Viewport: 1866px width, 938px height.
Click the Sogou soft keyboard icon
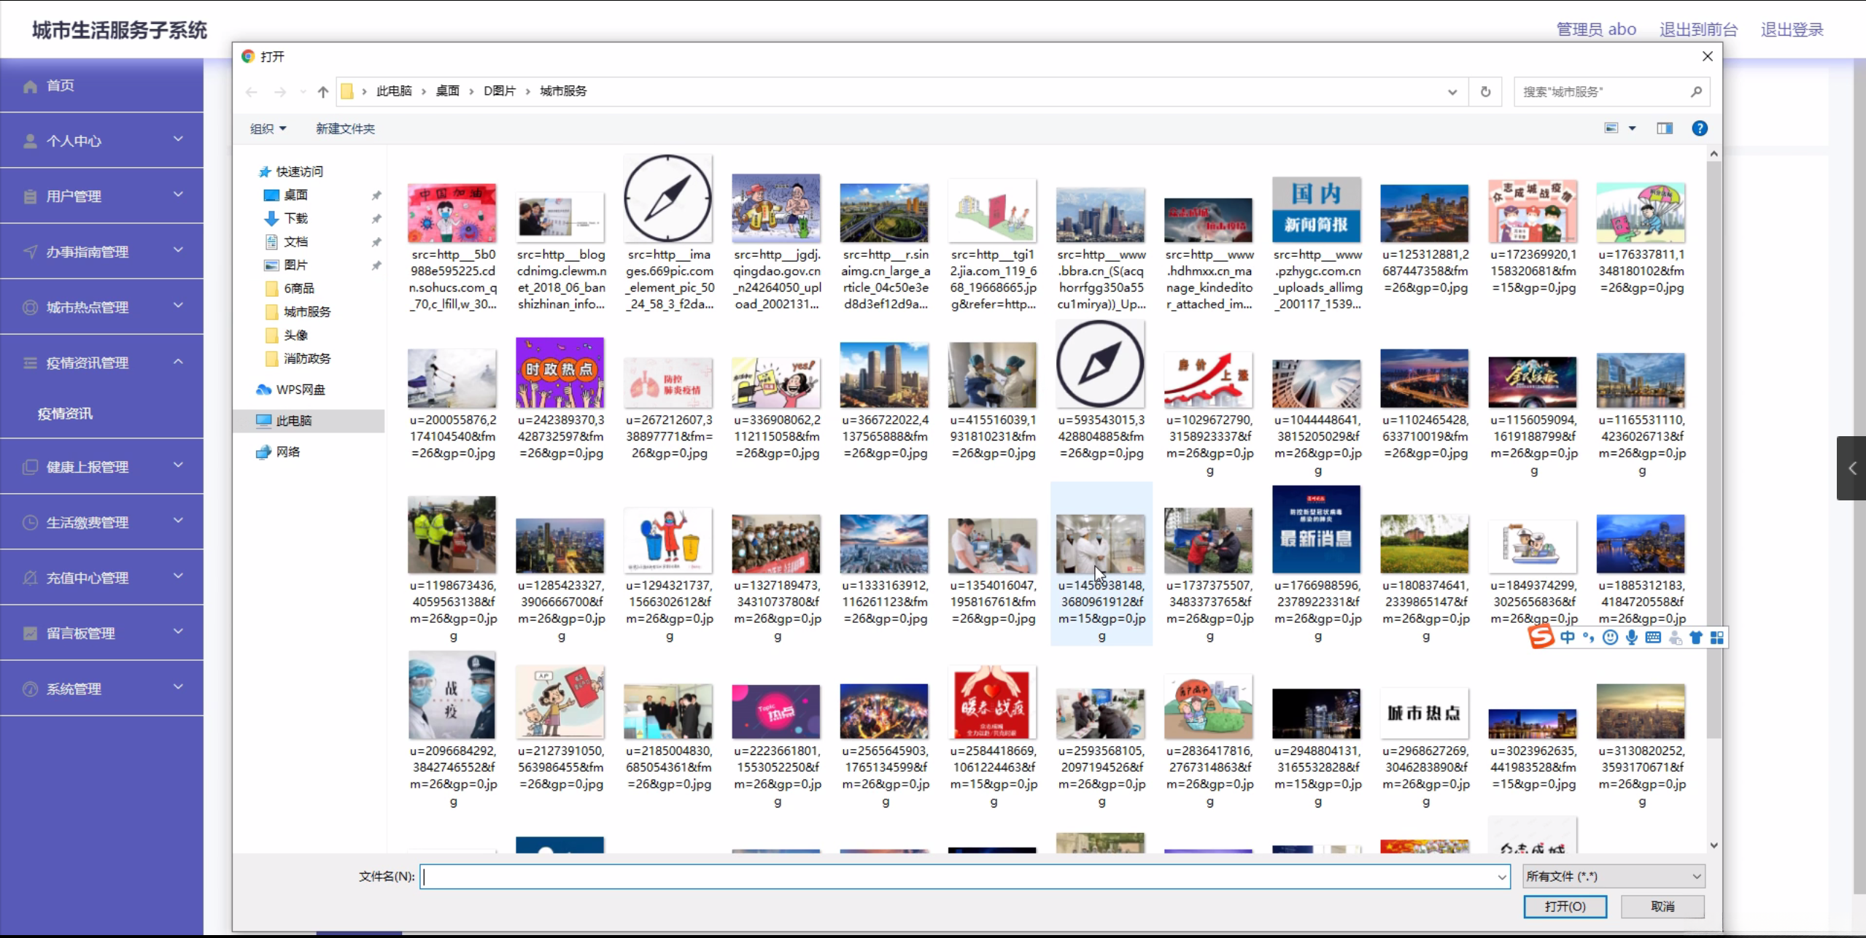coord(1653,637)
